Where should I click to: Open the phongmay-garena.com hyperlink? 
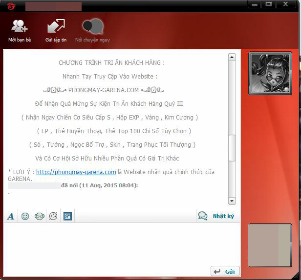tap(76, 172)
